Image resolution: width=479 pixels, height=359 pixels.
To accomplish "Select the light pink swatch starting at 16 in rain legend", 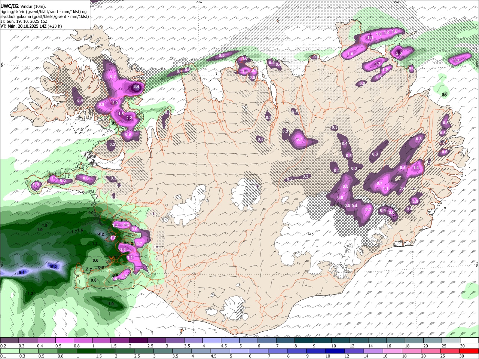I will pyautogui.click(x=392, y=351).
